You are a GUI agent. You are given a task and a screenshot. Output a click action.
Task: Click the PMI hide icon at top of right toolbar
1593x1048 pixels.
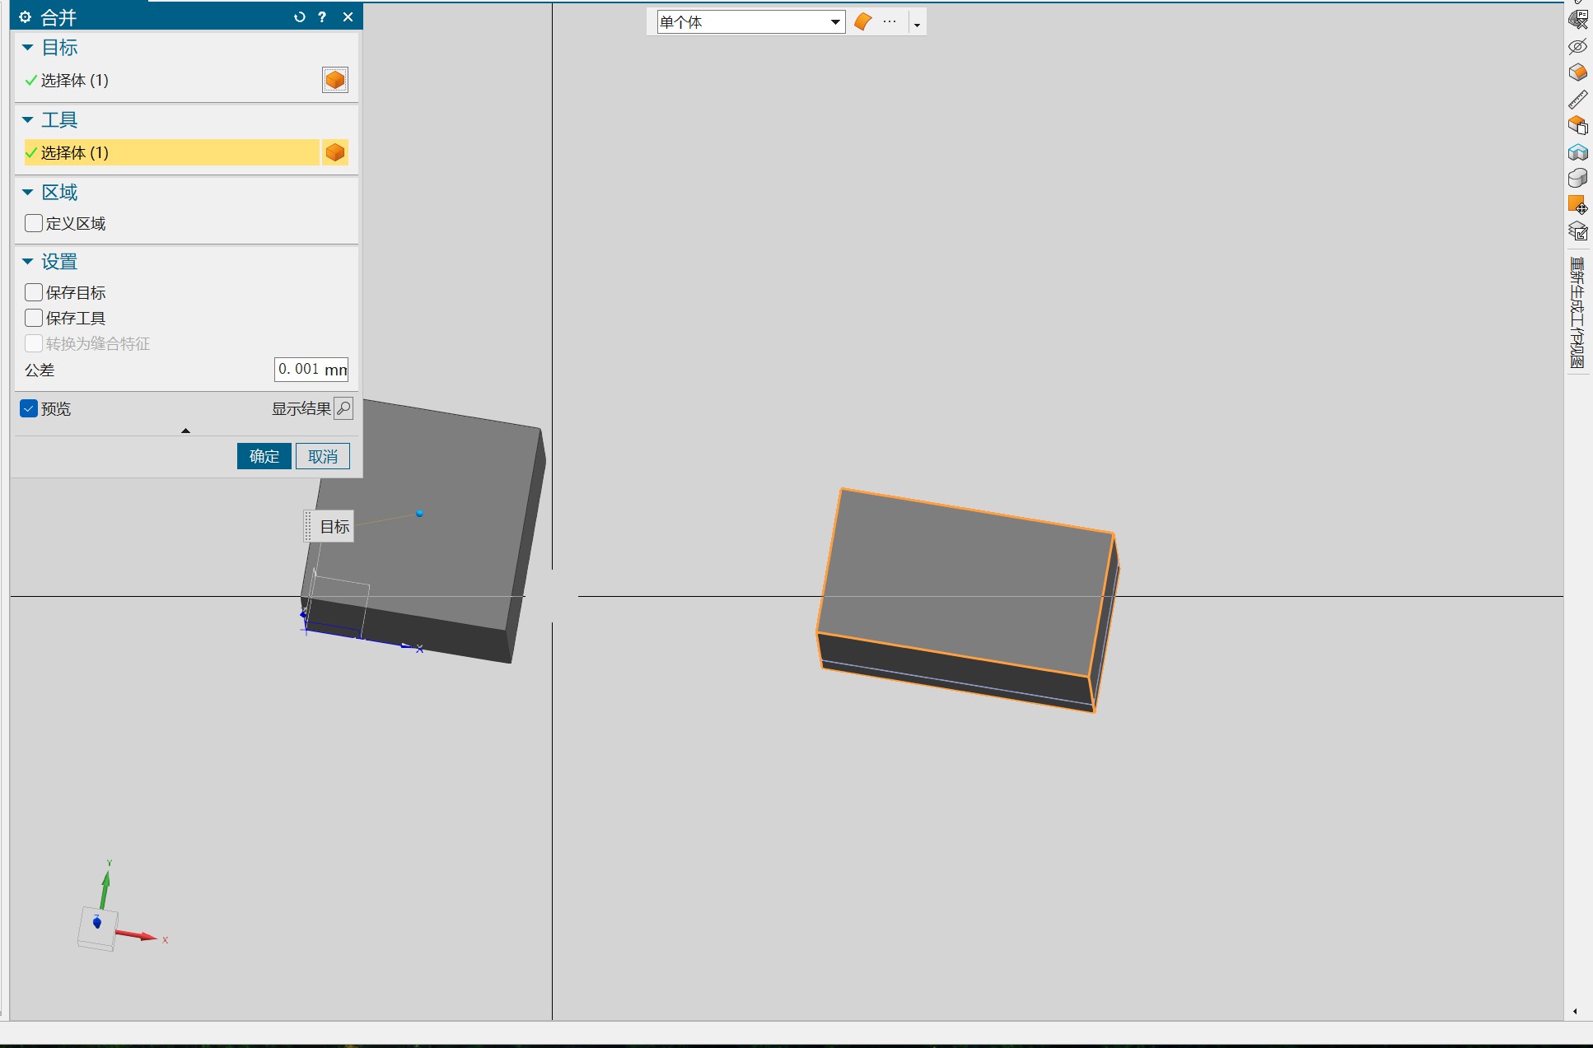[x=1578, y=19]
